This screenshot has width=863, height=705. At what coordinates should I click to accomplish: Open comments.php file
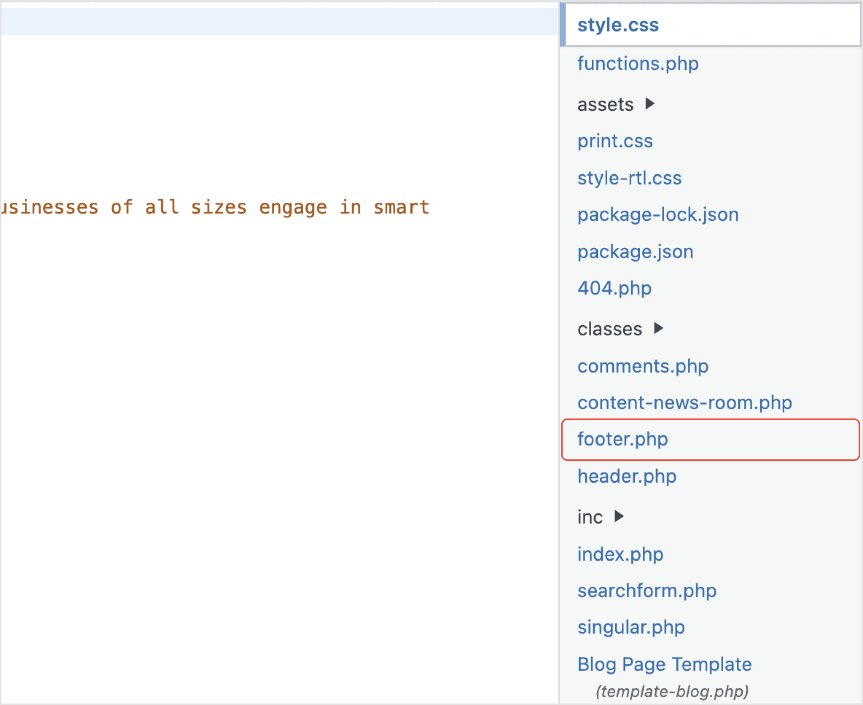tap(642, 366)
